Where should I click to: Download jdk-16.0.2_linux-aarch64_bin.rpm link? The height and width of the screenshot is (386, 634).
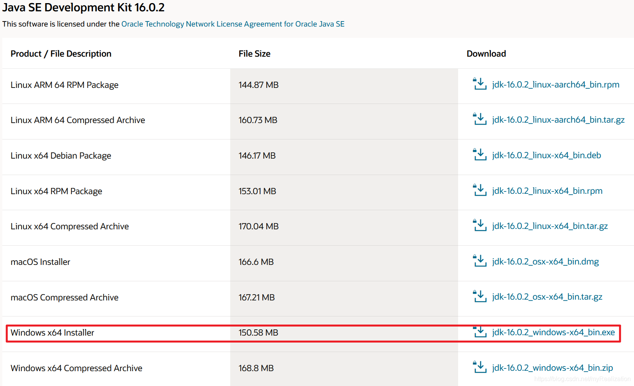click(x=556, y=84)
